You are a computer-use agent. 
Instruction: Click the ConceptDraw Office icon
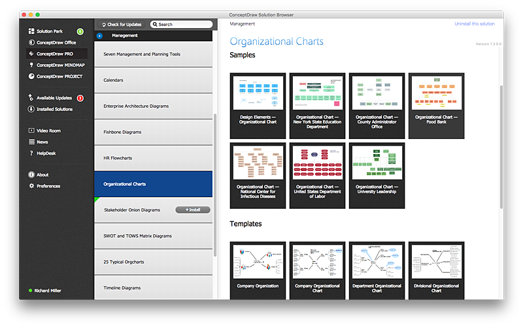[31, 42]
